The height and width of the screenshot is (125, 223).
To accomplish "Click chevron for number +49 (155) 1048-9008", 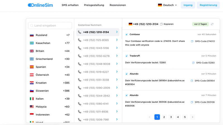I will click(x=117, y=64).
